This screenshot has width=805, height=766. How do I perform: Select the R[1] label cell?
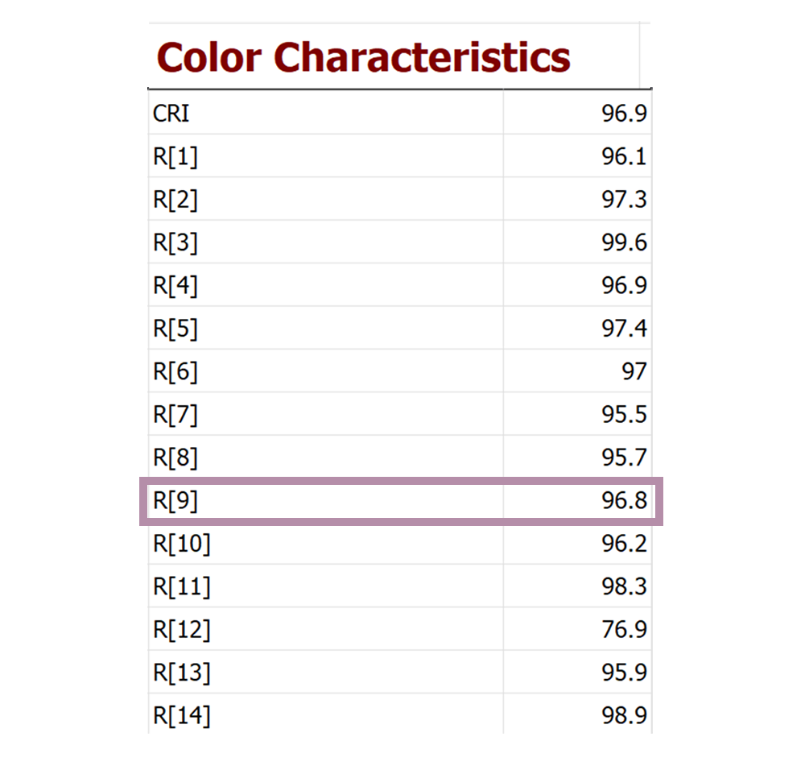pos(175,156)
